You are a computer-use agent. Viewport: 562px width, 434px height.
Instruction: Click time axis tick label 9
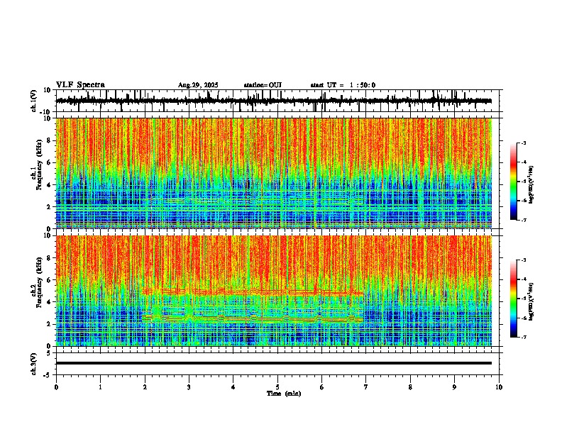pos(454,387)
